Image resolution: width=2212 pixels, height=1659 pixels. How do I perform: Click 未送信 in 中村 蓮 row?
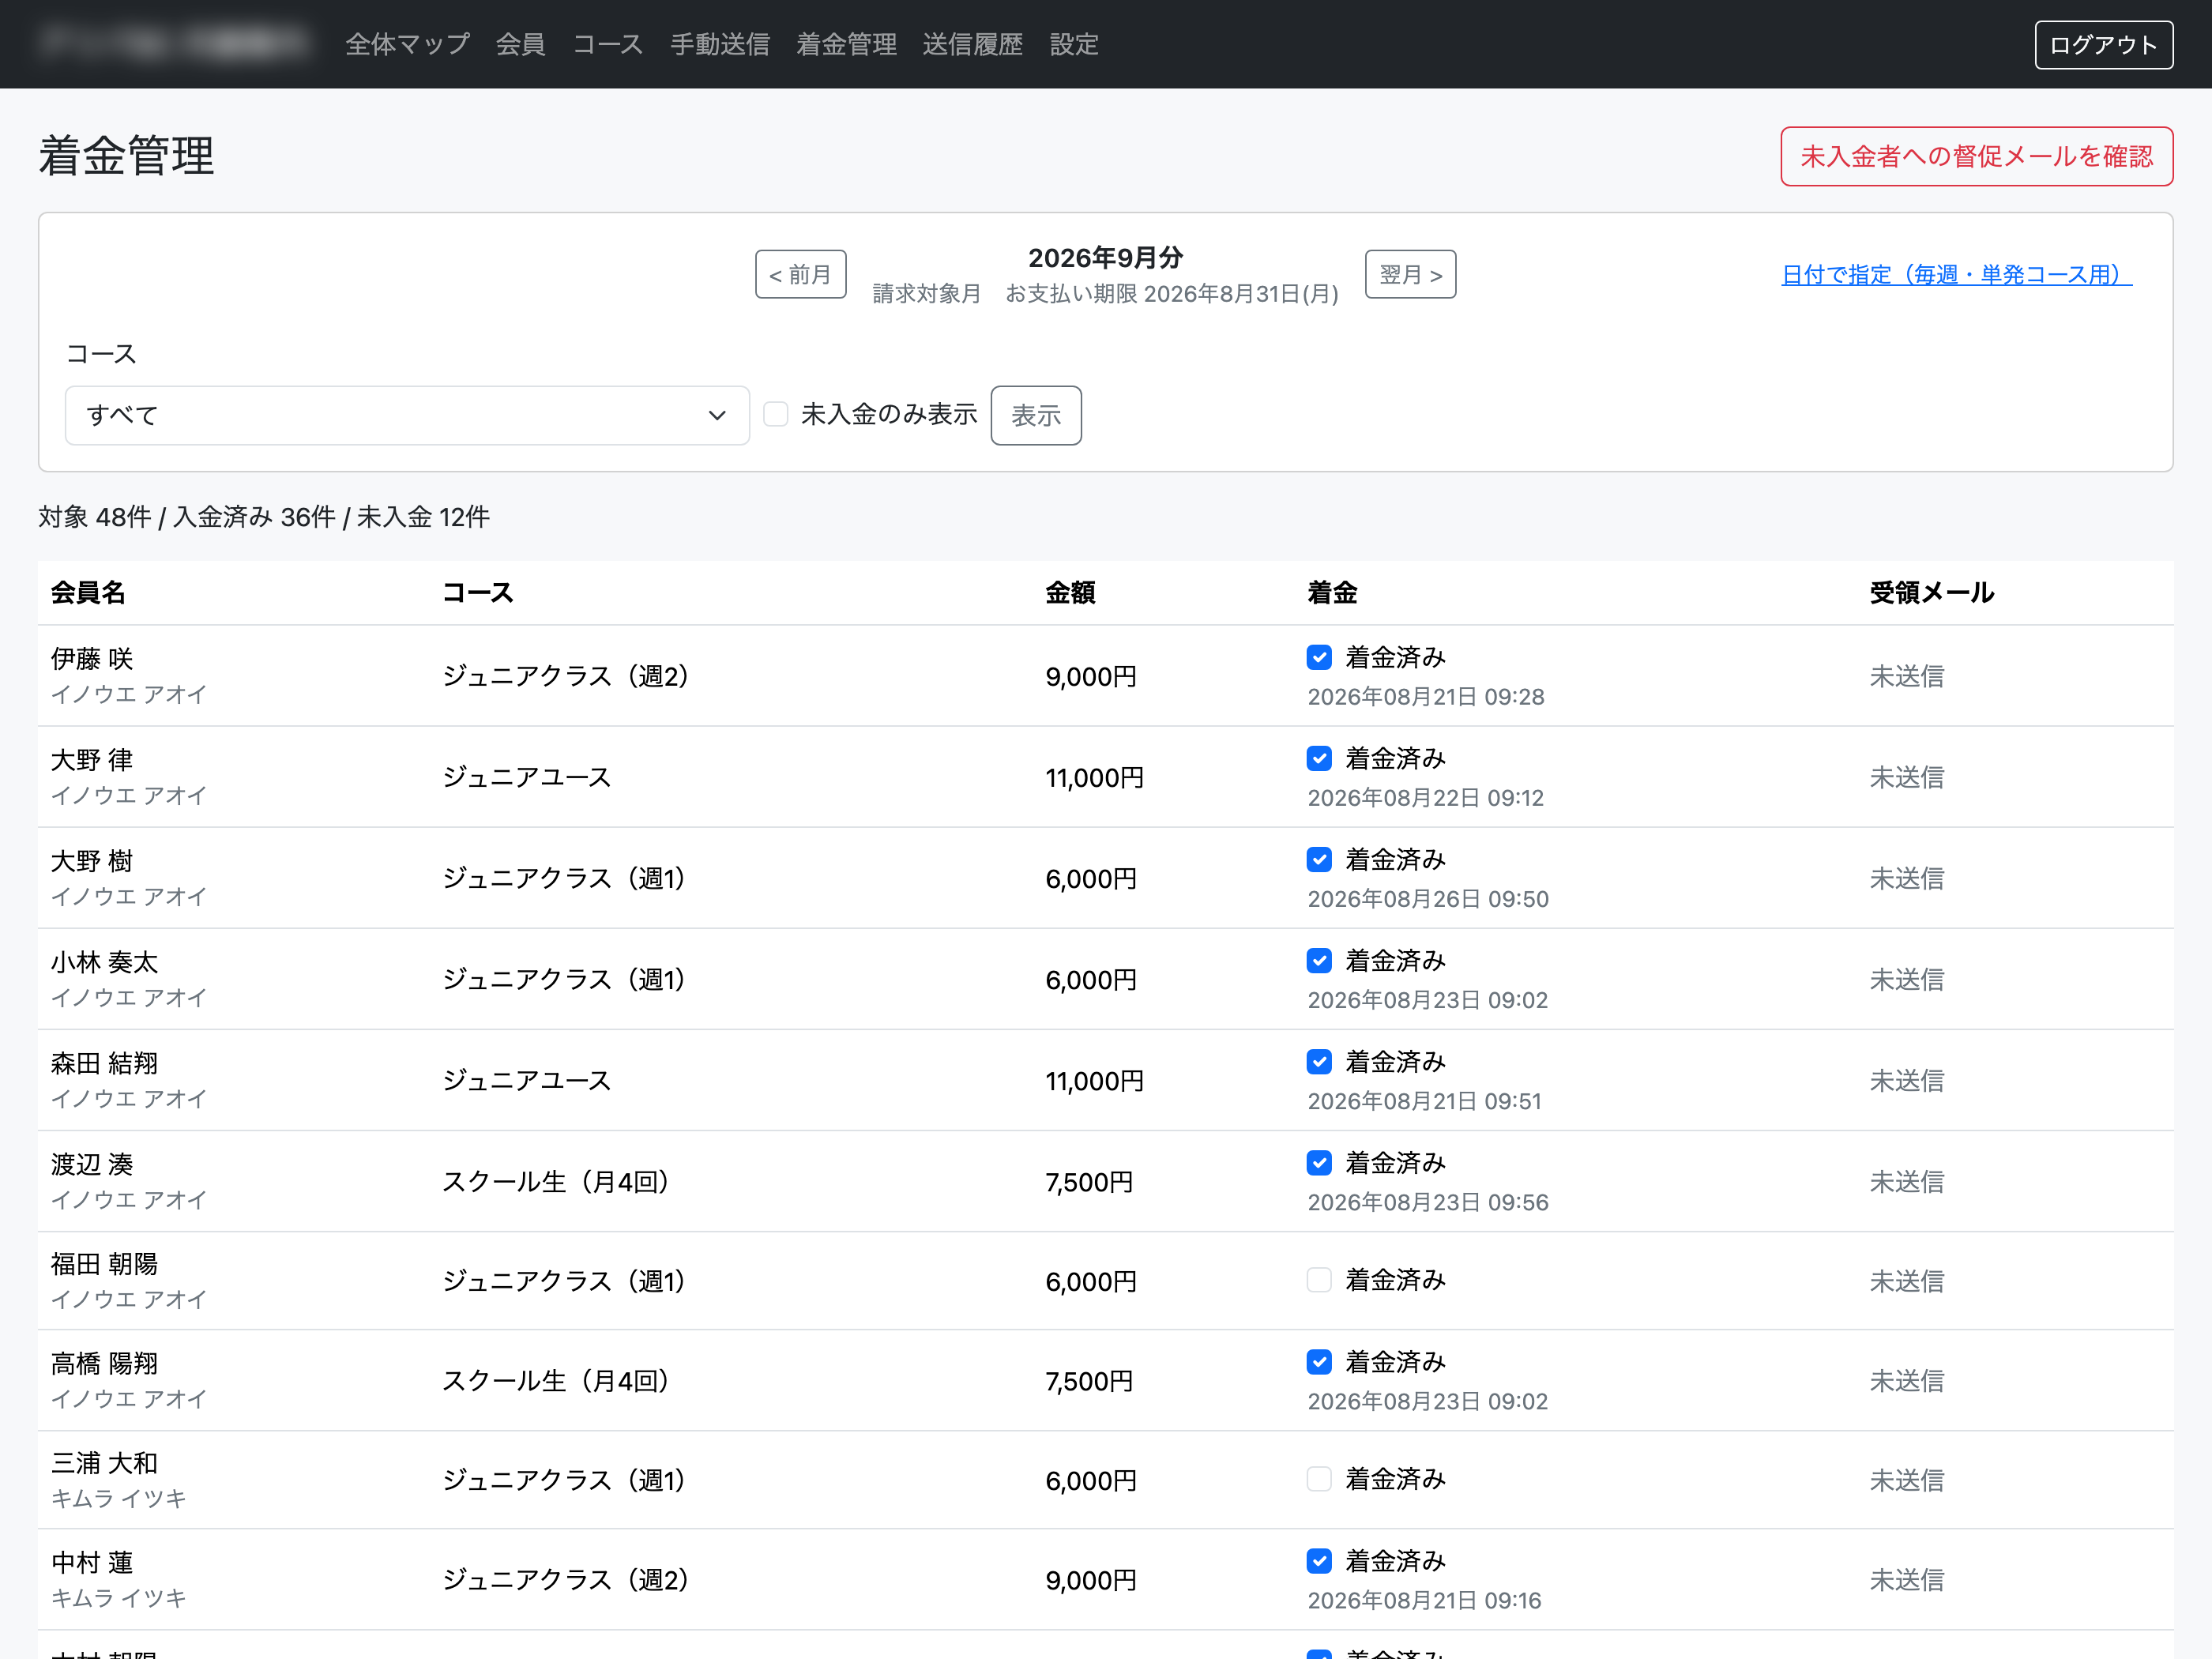1906,1579
